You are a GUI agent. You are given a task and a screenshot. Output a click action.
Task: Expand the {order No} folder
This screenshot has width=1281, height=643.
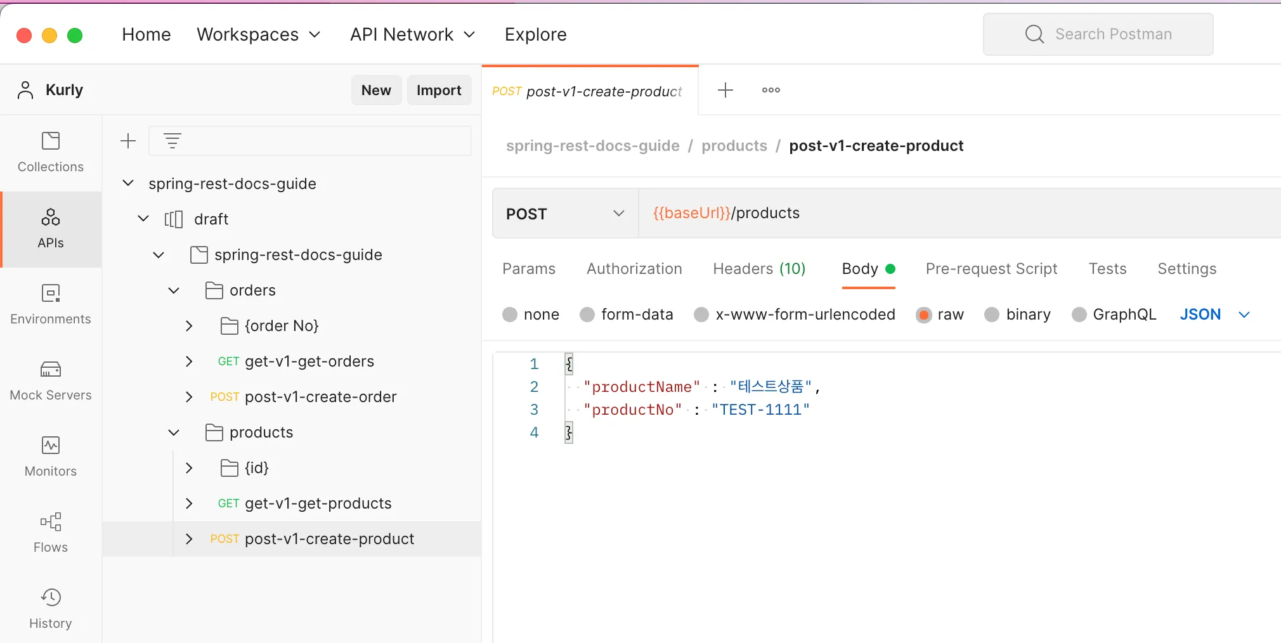click(x=189, y=326)
